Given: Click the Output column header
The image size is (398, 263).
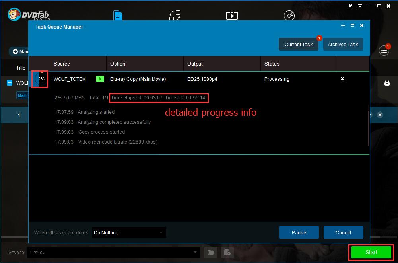Looking at the screenshot, I should (195, 64).
